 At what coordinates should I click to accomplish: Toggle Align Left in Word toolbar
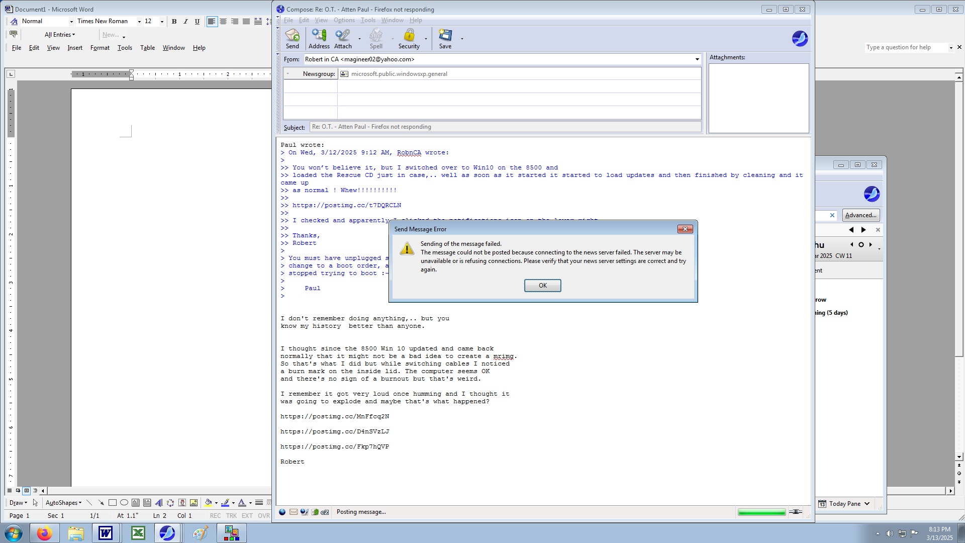pos(212,21)
